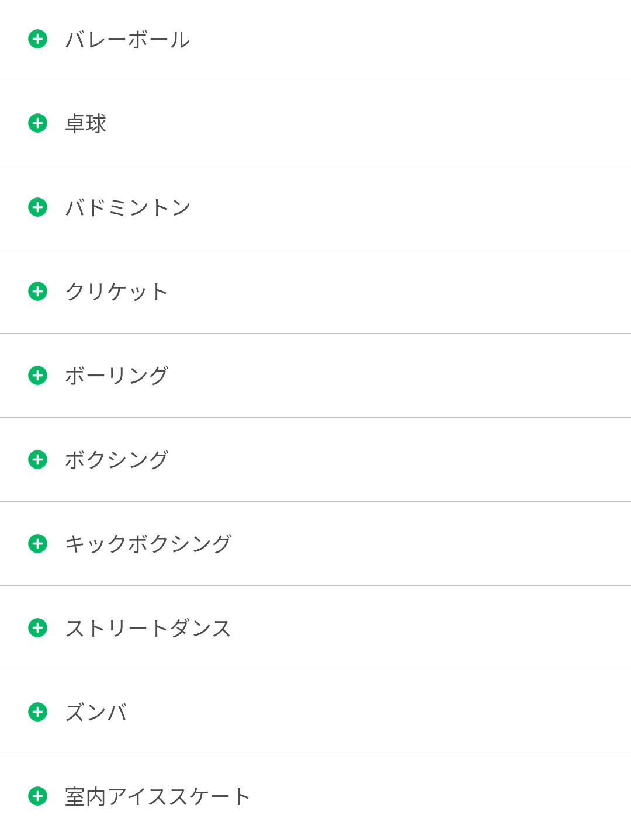Tap the plus icon for ボーリング
The height and width of the screenshot is (829, 631).
(x=37, y=376)
